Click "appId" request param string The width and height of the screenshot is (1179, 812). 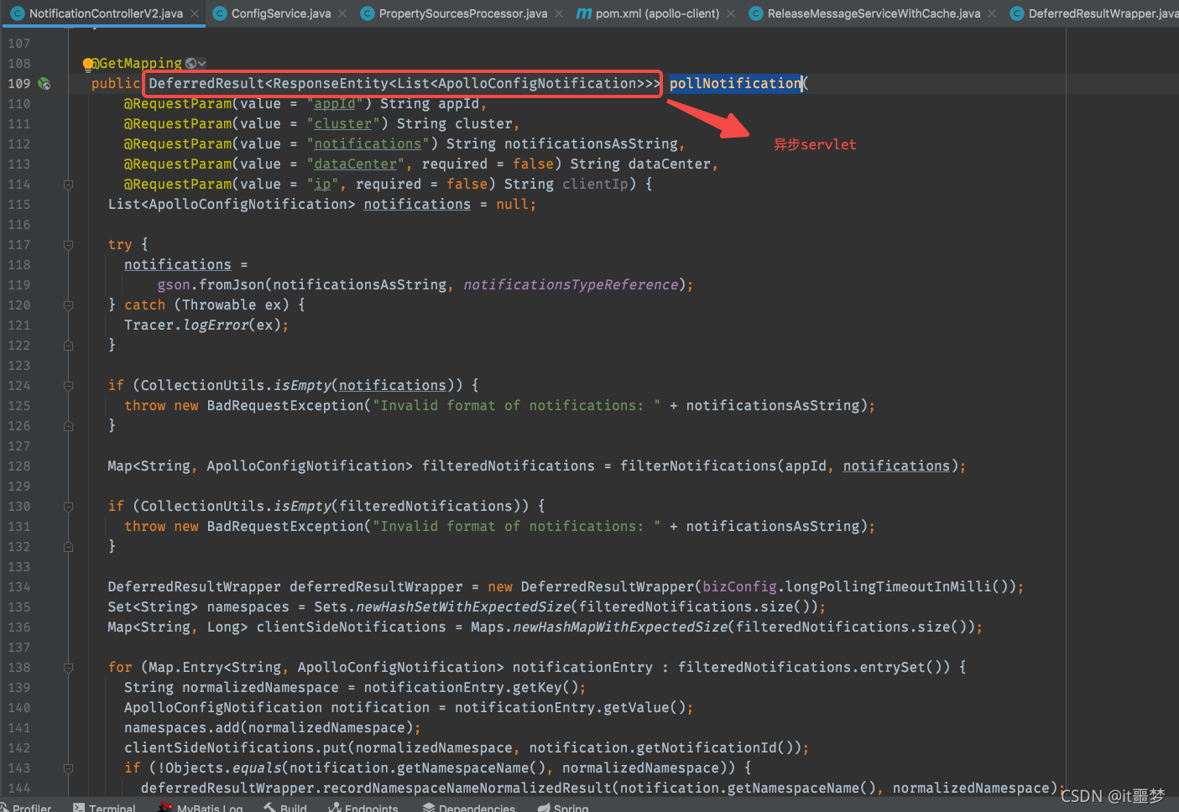(335, 103)
